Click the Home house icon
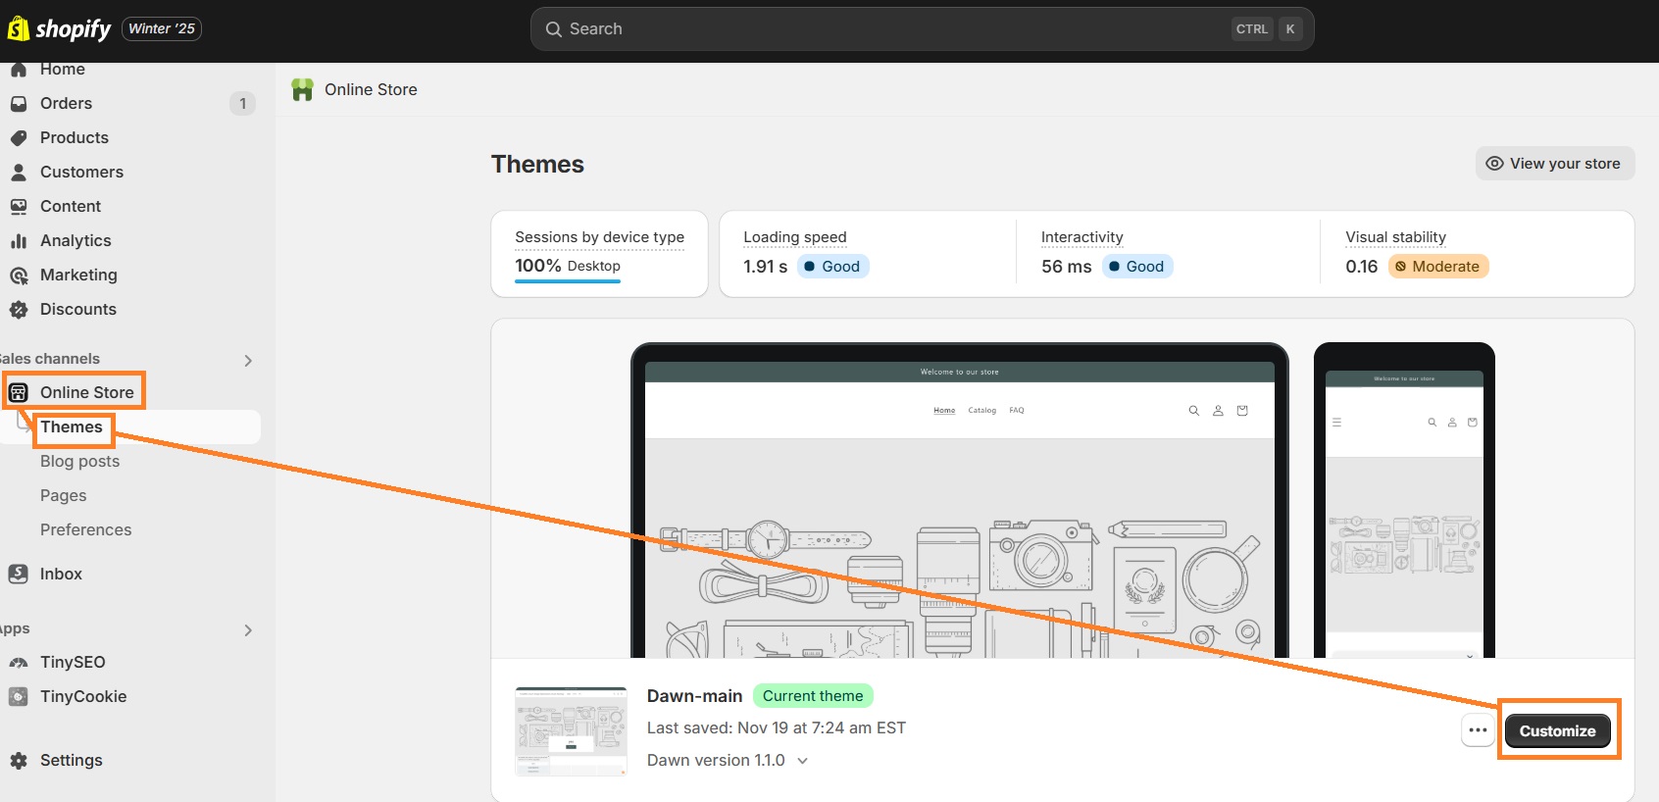The height and width of the screenshot is (802, 1659). coord(19,70)
